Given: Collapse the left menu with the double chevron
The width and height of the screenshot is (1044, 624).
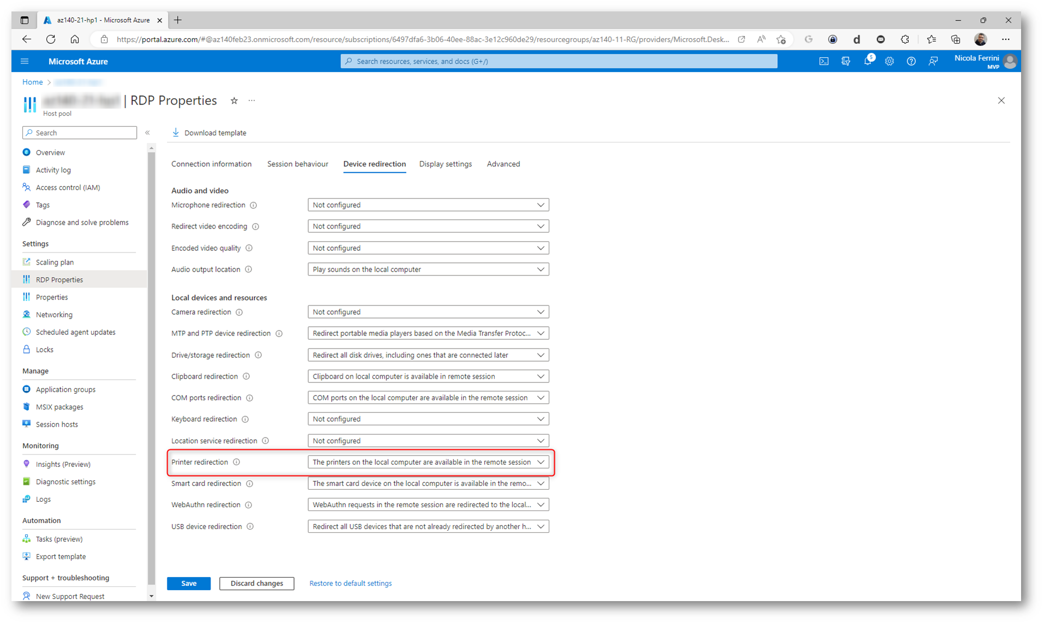Looking at the screenshot, I should 147,133.
